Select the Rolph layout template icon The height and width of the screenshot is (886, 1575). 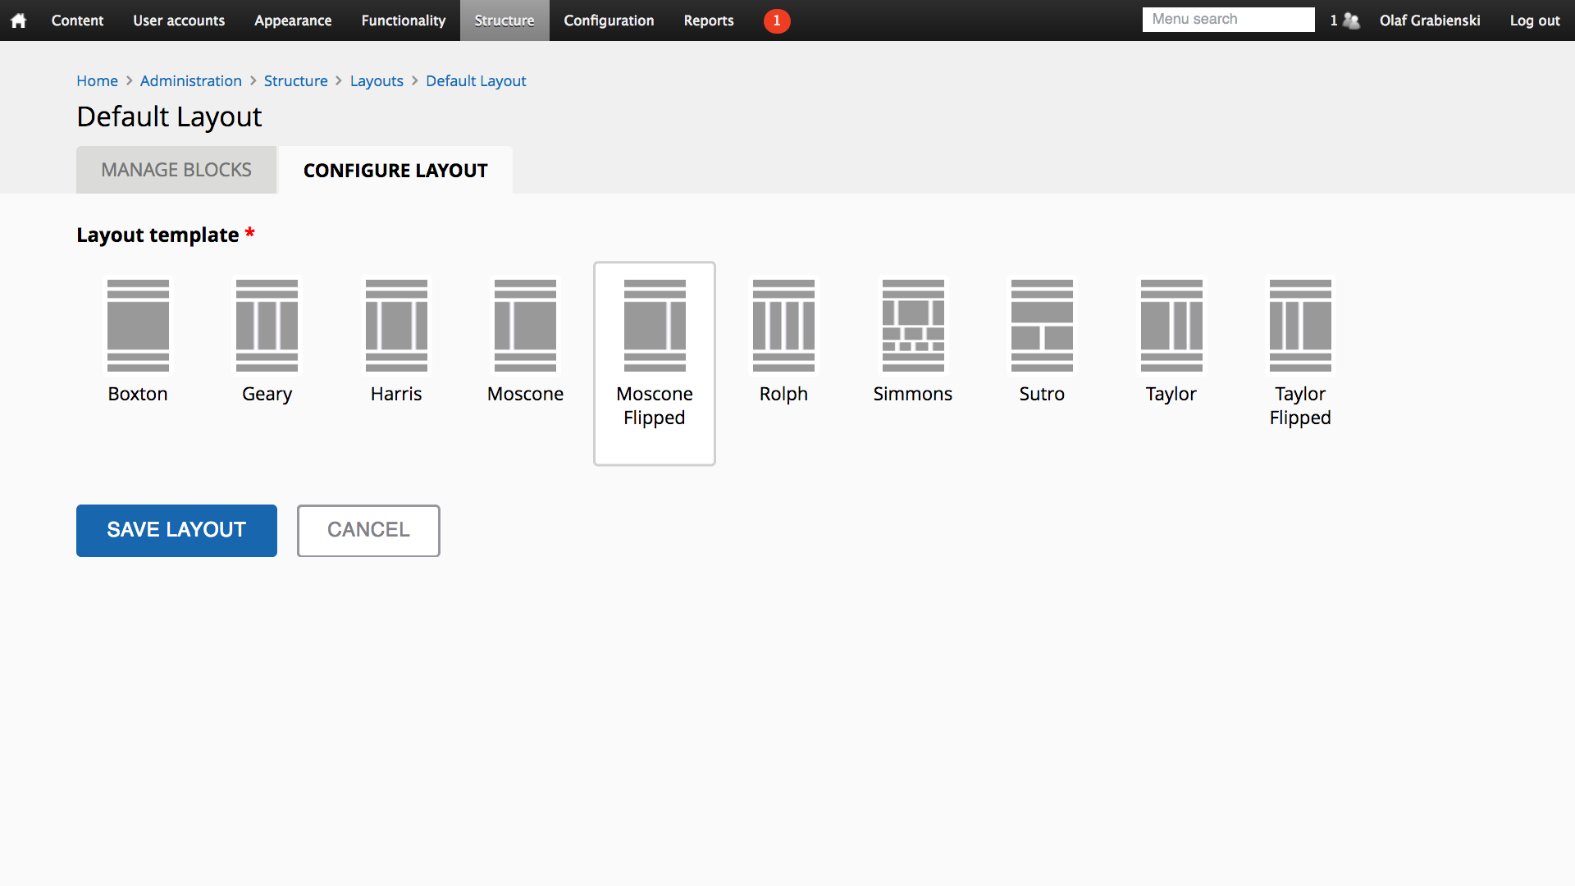click(x=783, y=326)
